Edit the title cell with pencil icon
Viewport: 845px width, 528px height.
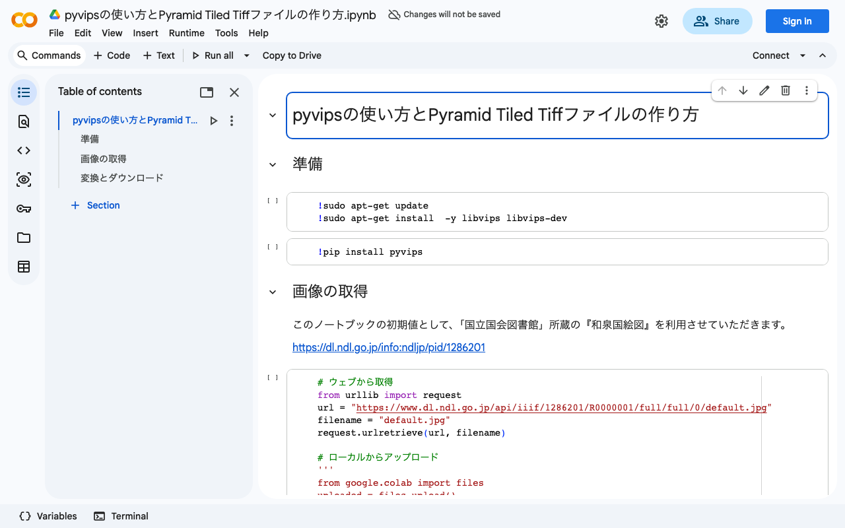[764, 90]
